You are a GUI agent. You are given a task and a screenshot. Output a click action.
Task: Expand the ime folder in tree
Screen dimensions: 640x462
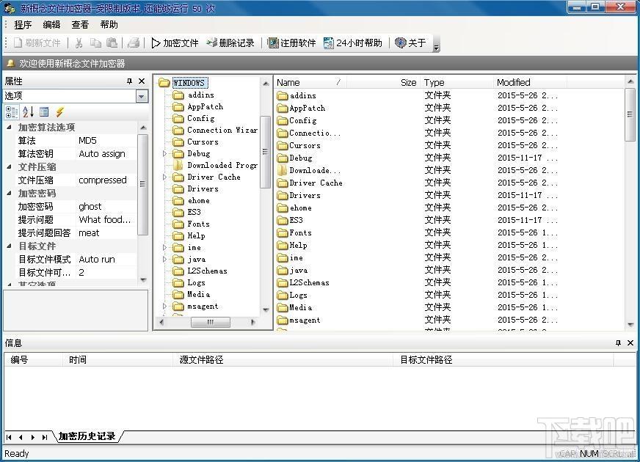point(165,248)
